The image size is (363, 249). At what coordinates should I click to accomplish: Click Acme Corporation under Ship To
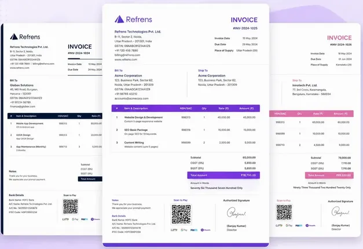coord(211,76)
